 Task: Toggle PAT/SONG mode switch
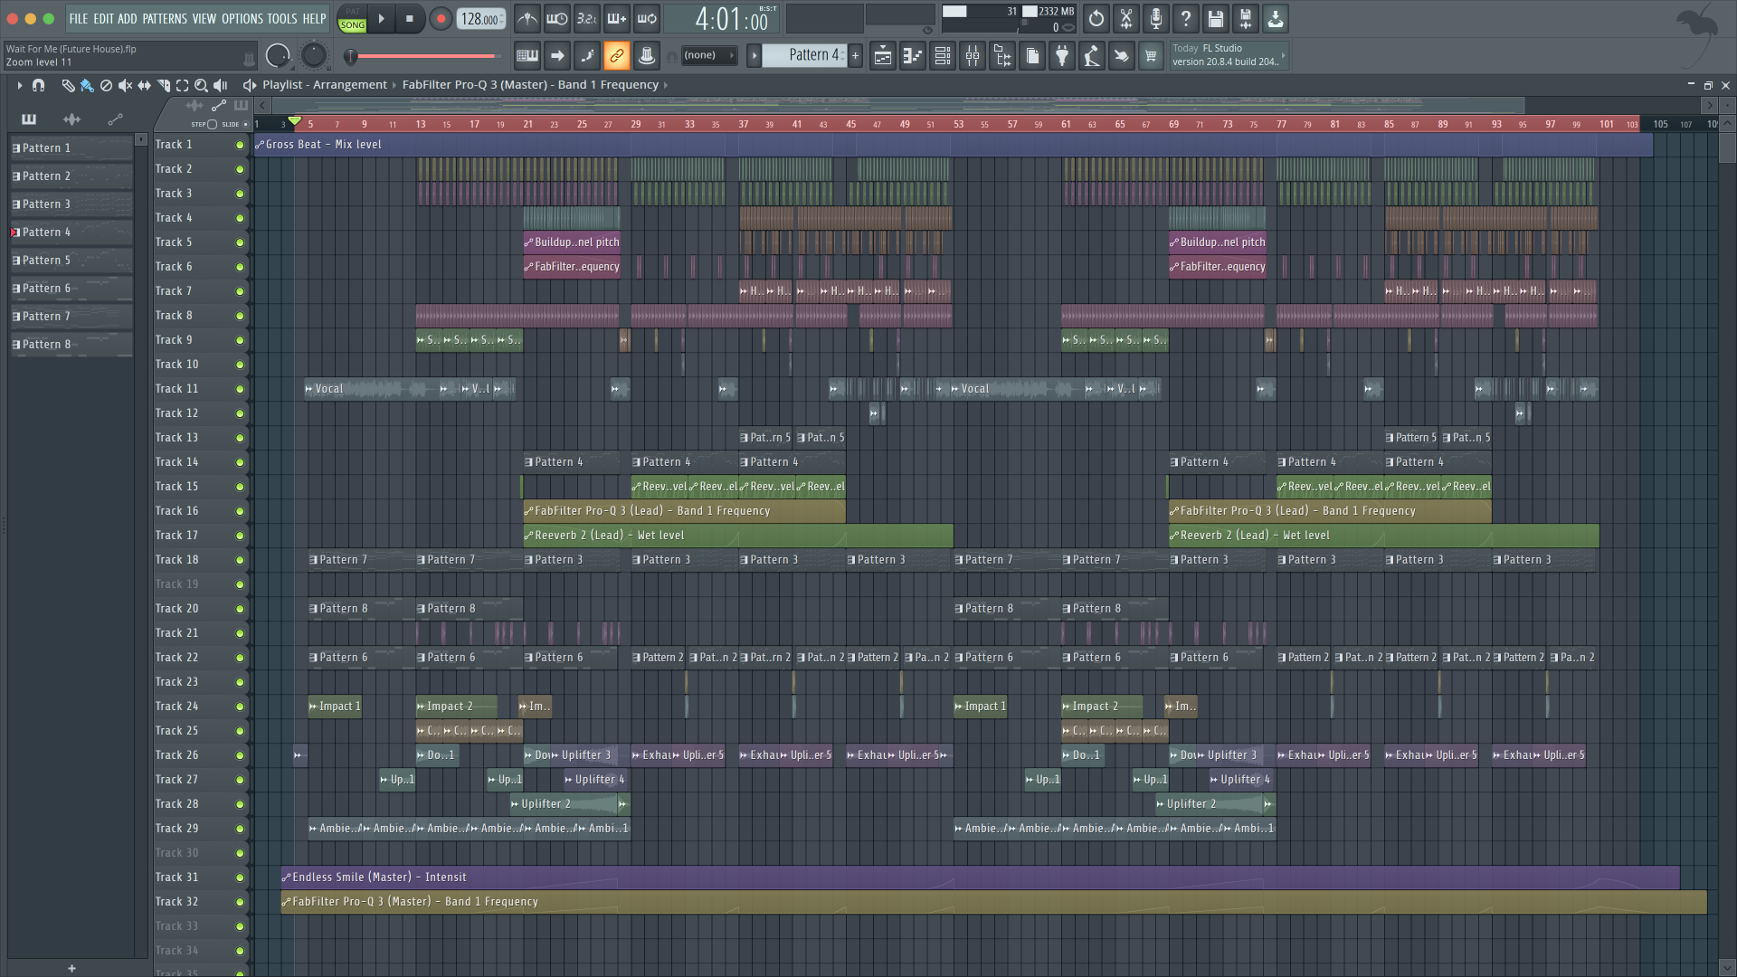coord(352,18)
